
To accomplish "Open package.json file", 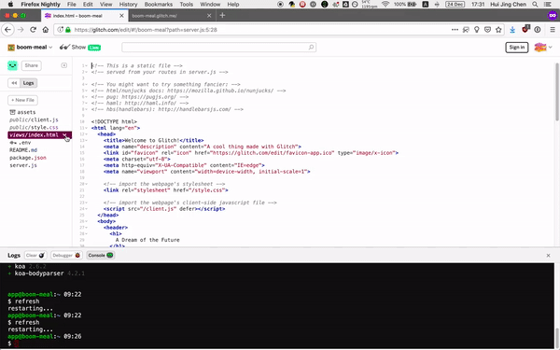I will pos(28,158).
